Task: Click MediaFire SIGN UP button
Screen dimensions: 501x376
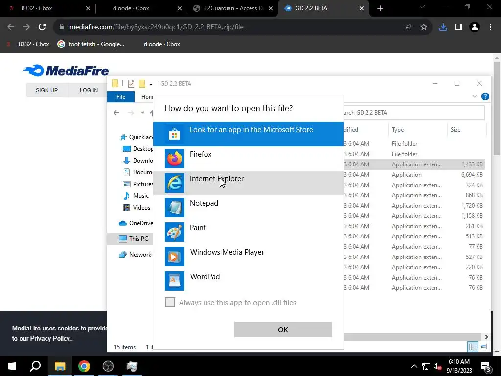Action: [46, 90]
